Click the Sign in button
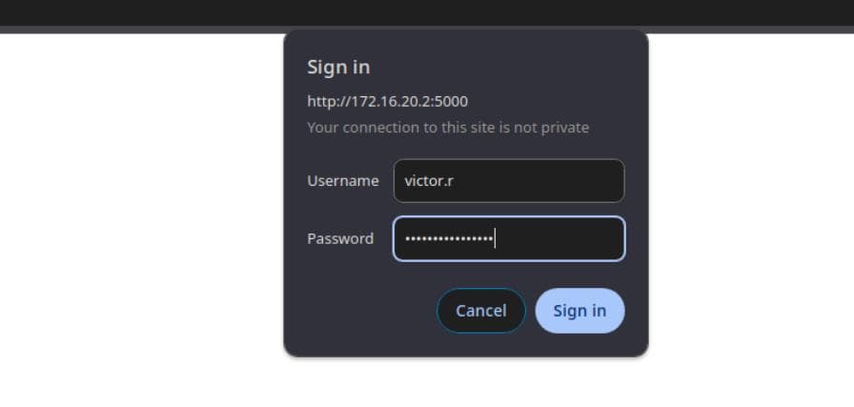The width and height of the screenshot is (854, 407). click(579, 311)
